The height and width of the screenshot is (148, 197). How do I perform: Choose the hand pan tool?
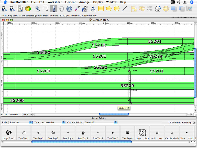pyautogui.click(x=61, y=9)
